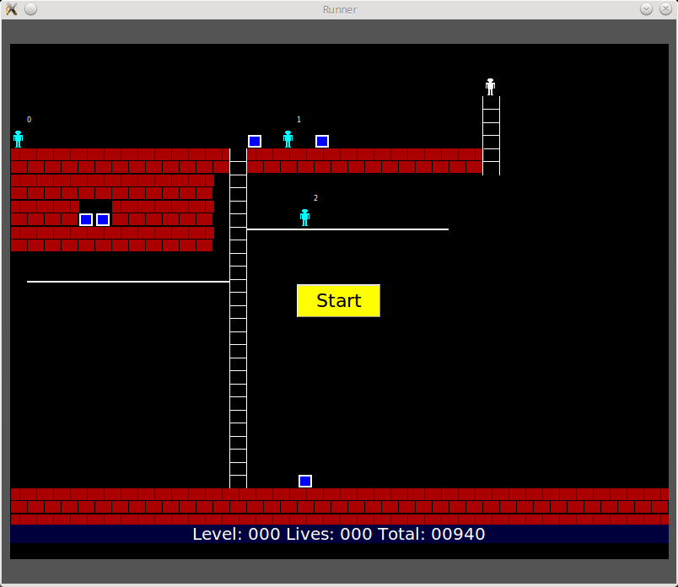Click the status text showing Total: 00940

coord(431,534)
